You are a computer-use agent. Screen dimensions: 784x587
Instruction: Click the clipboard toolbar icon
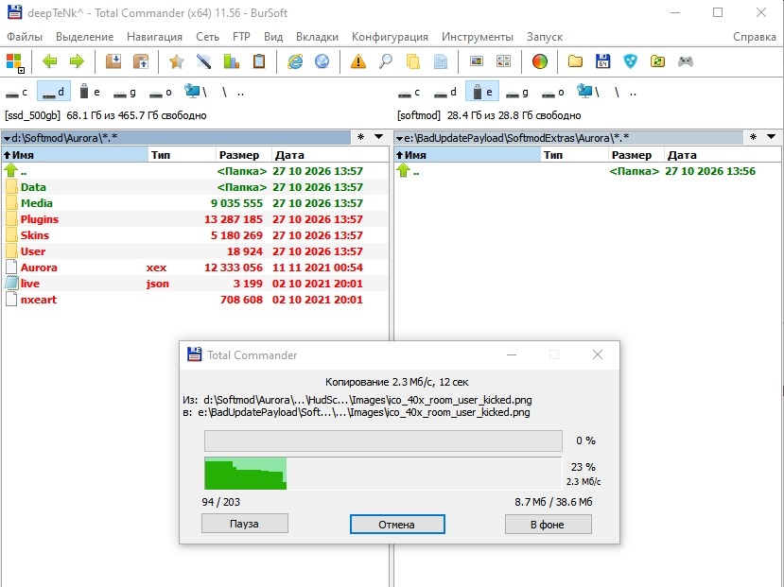(x=259, y=61)
